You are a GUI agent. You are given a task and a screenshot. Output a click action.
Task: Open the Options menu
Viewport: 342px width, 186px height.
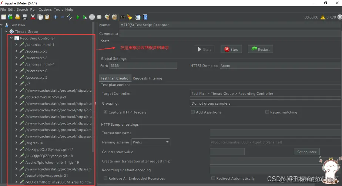click(x=45, y=10)
